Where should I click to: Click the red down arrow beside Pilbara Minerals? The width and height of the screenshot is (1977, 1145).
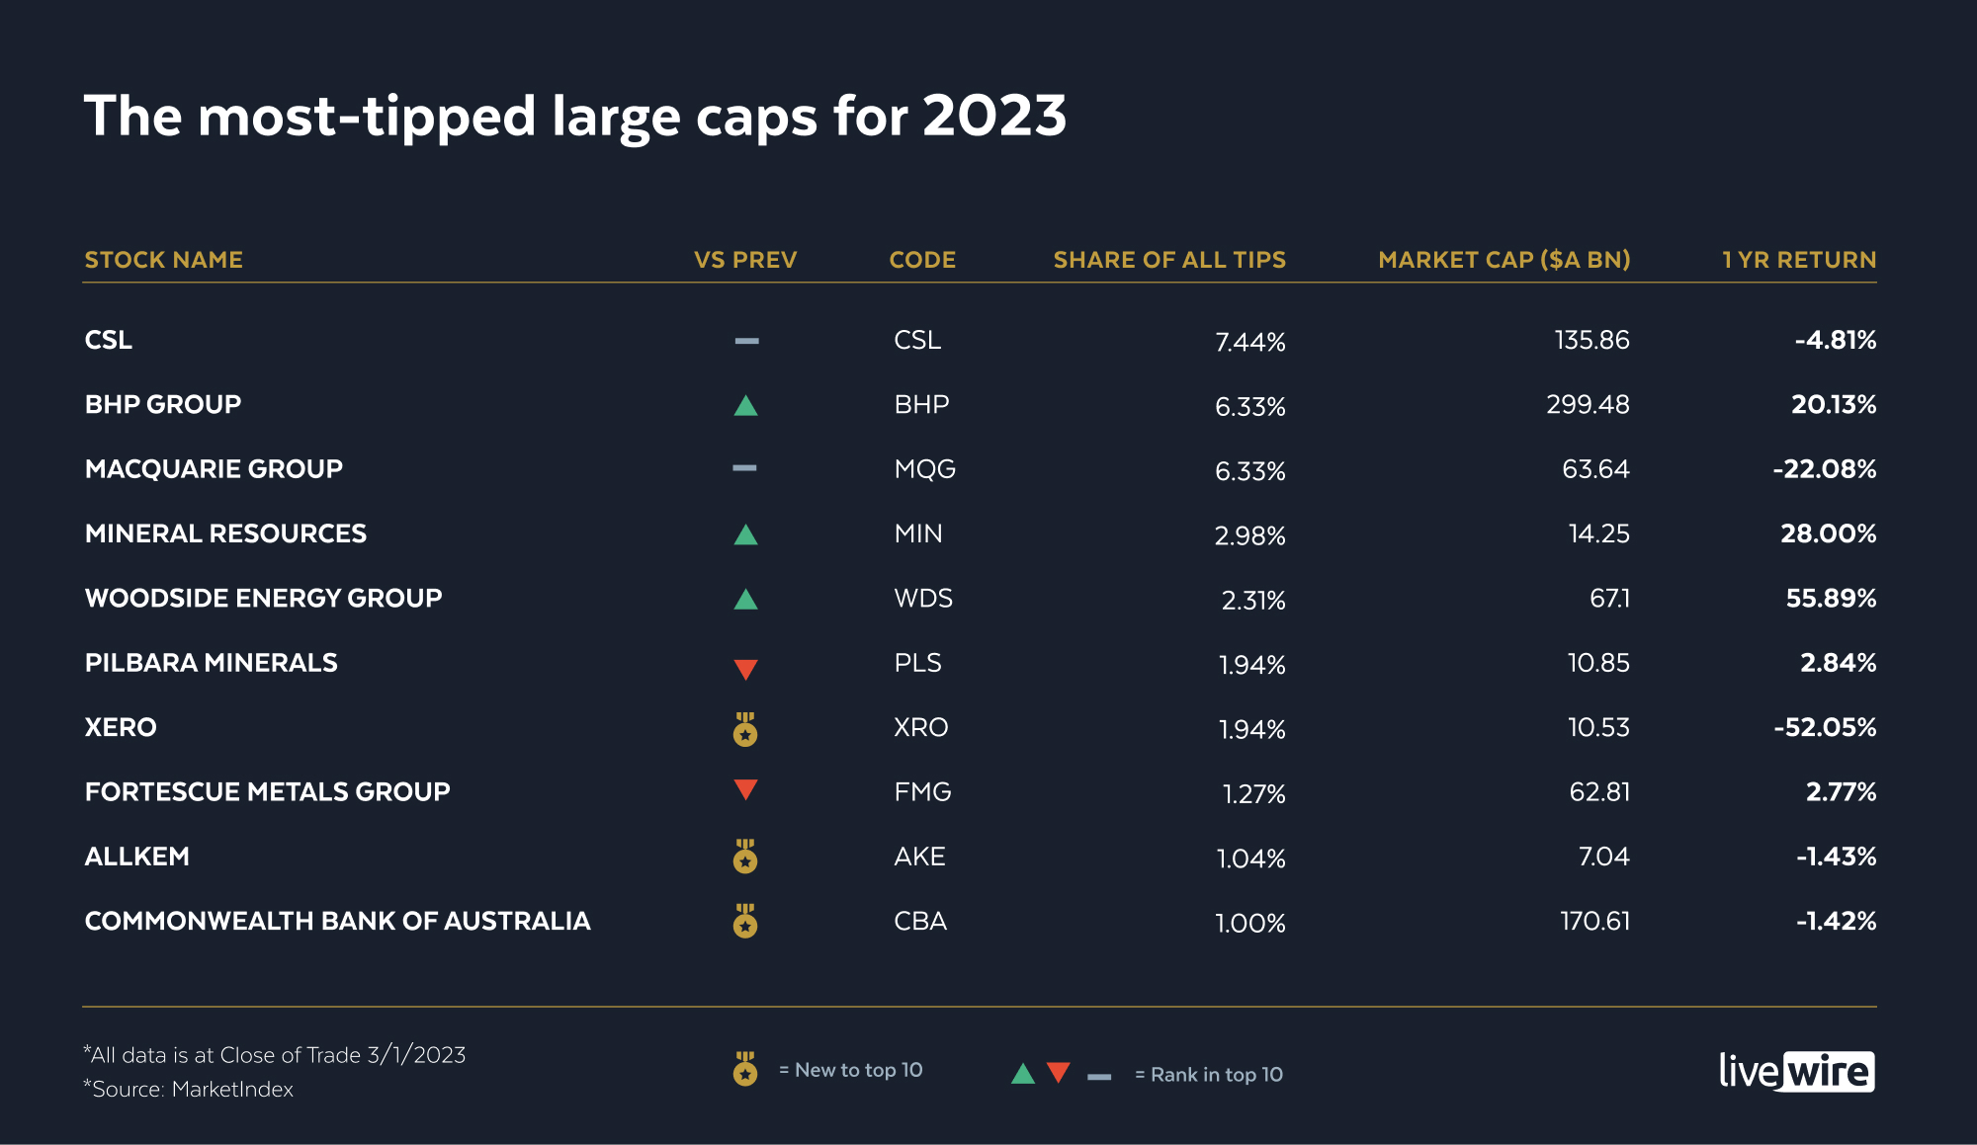click(745, 669)
